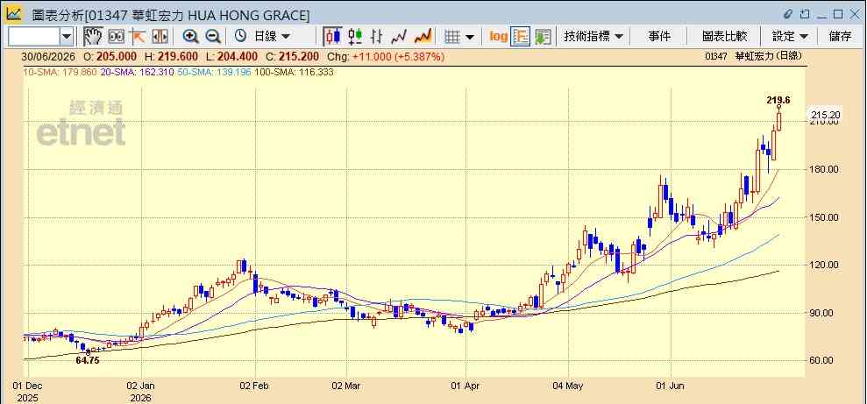Image resolution: width=867 pixels, height=404 pixels.
Task: Open the 設定 menu
Action: coord(790,37)
